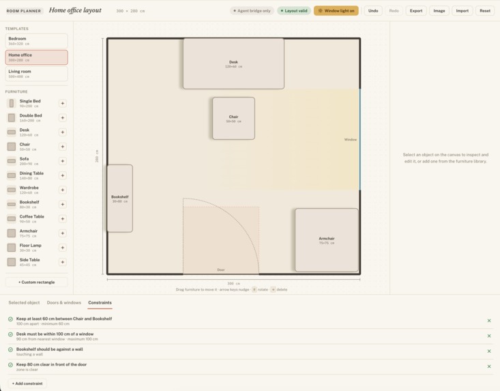
Task: Click the Redo button
Action: 394,11
